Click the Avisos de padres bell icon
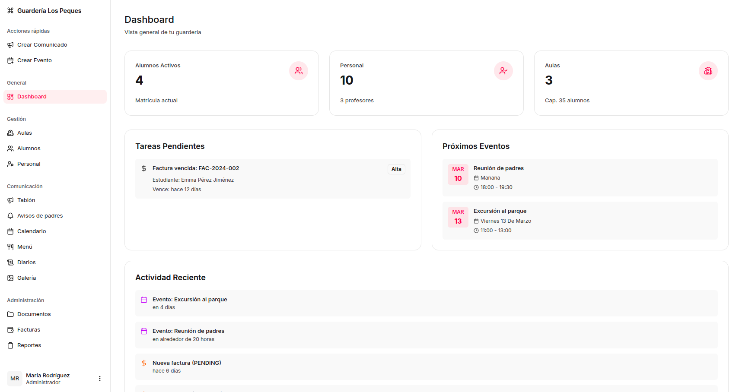The image size is (742, 392). 10,215
